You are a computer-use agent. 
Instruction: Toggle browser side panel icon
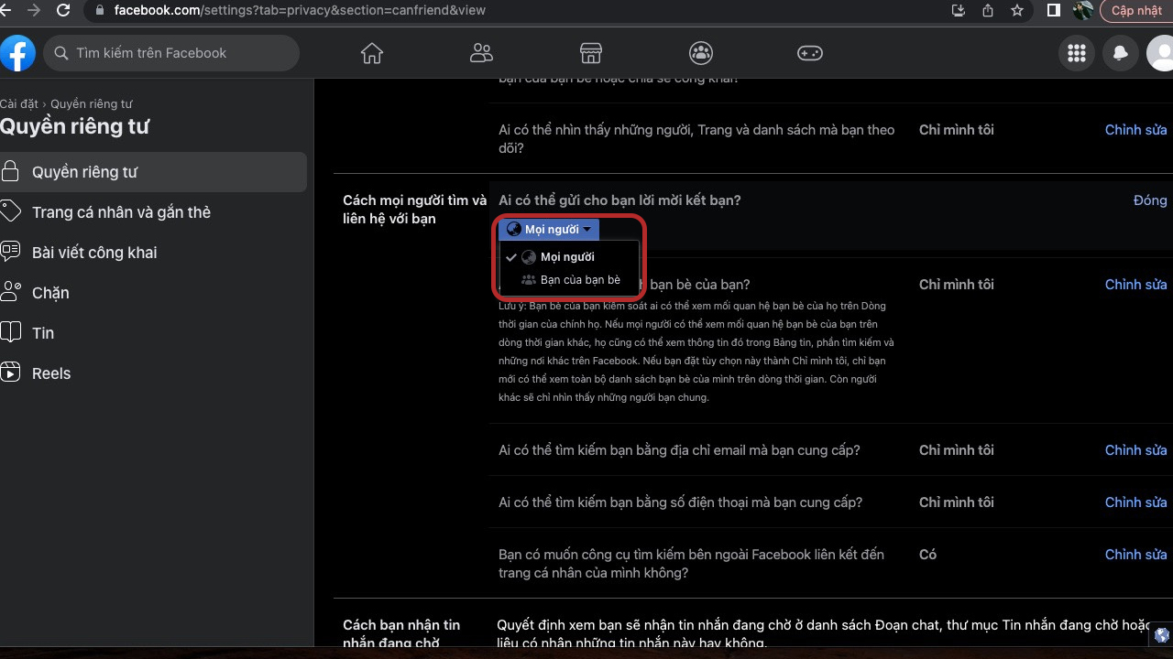point(1054,11)
